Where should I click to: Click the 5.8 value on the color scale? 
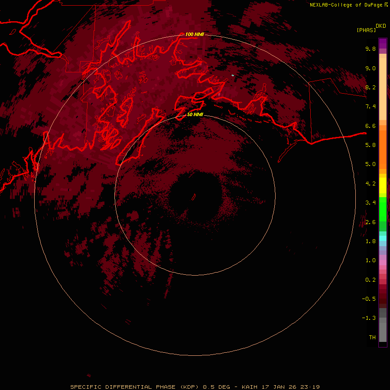370,145
